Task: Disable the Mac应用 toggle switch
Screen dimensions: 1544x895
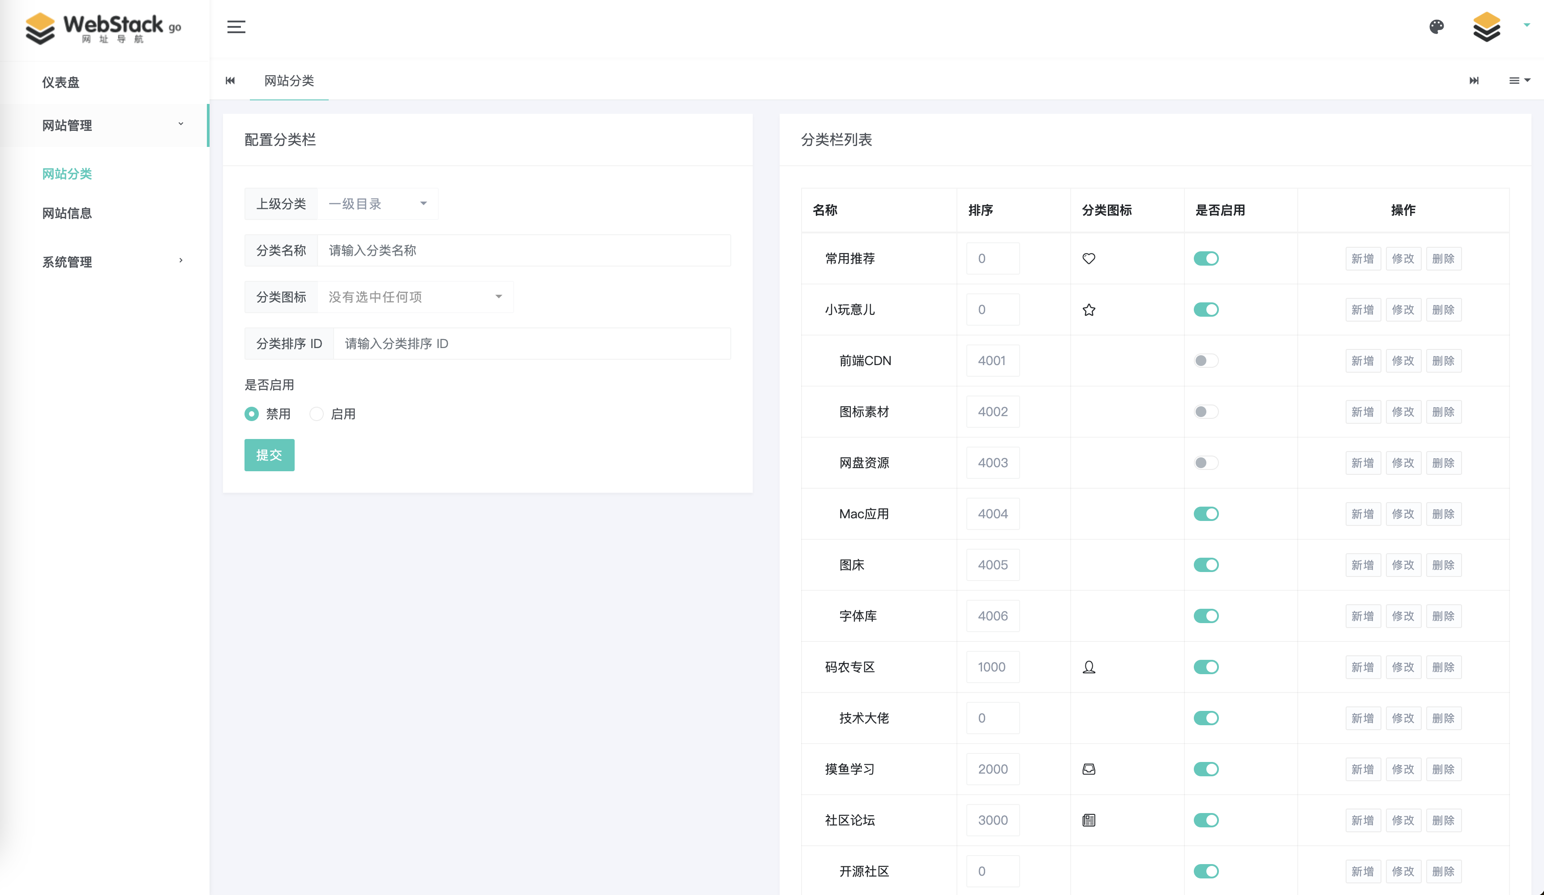Action: (x=1206, y=514)
